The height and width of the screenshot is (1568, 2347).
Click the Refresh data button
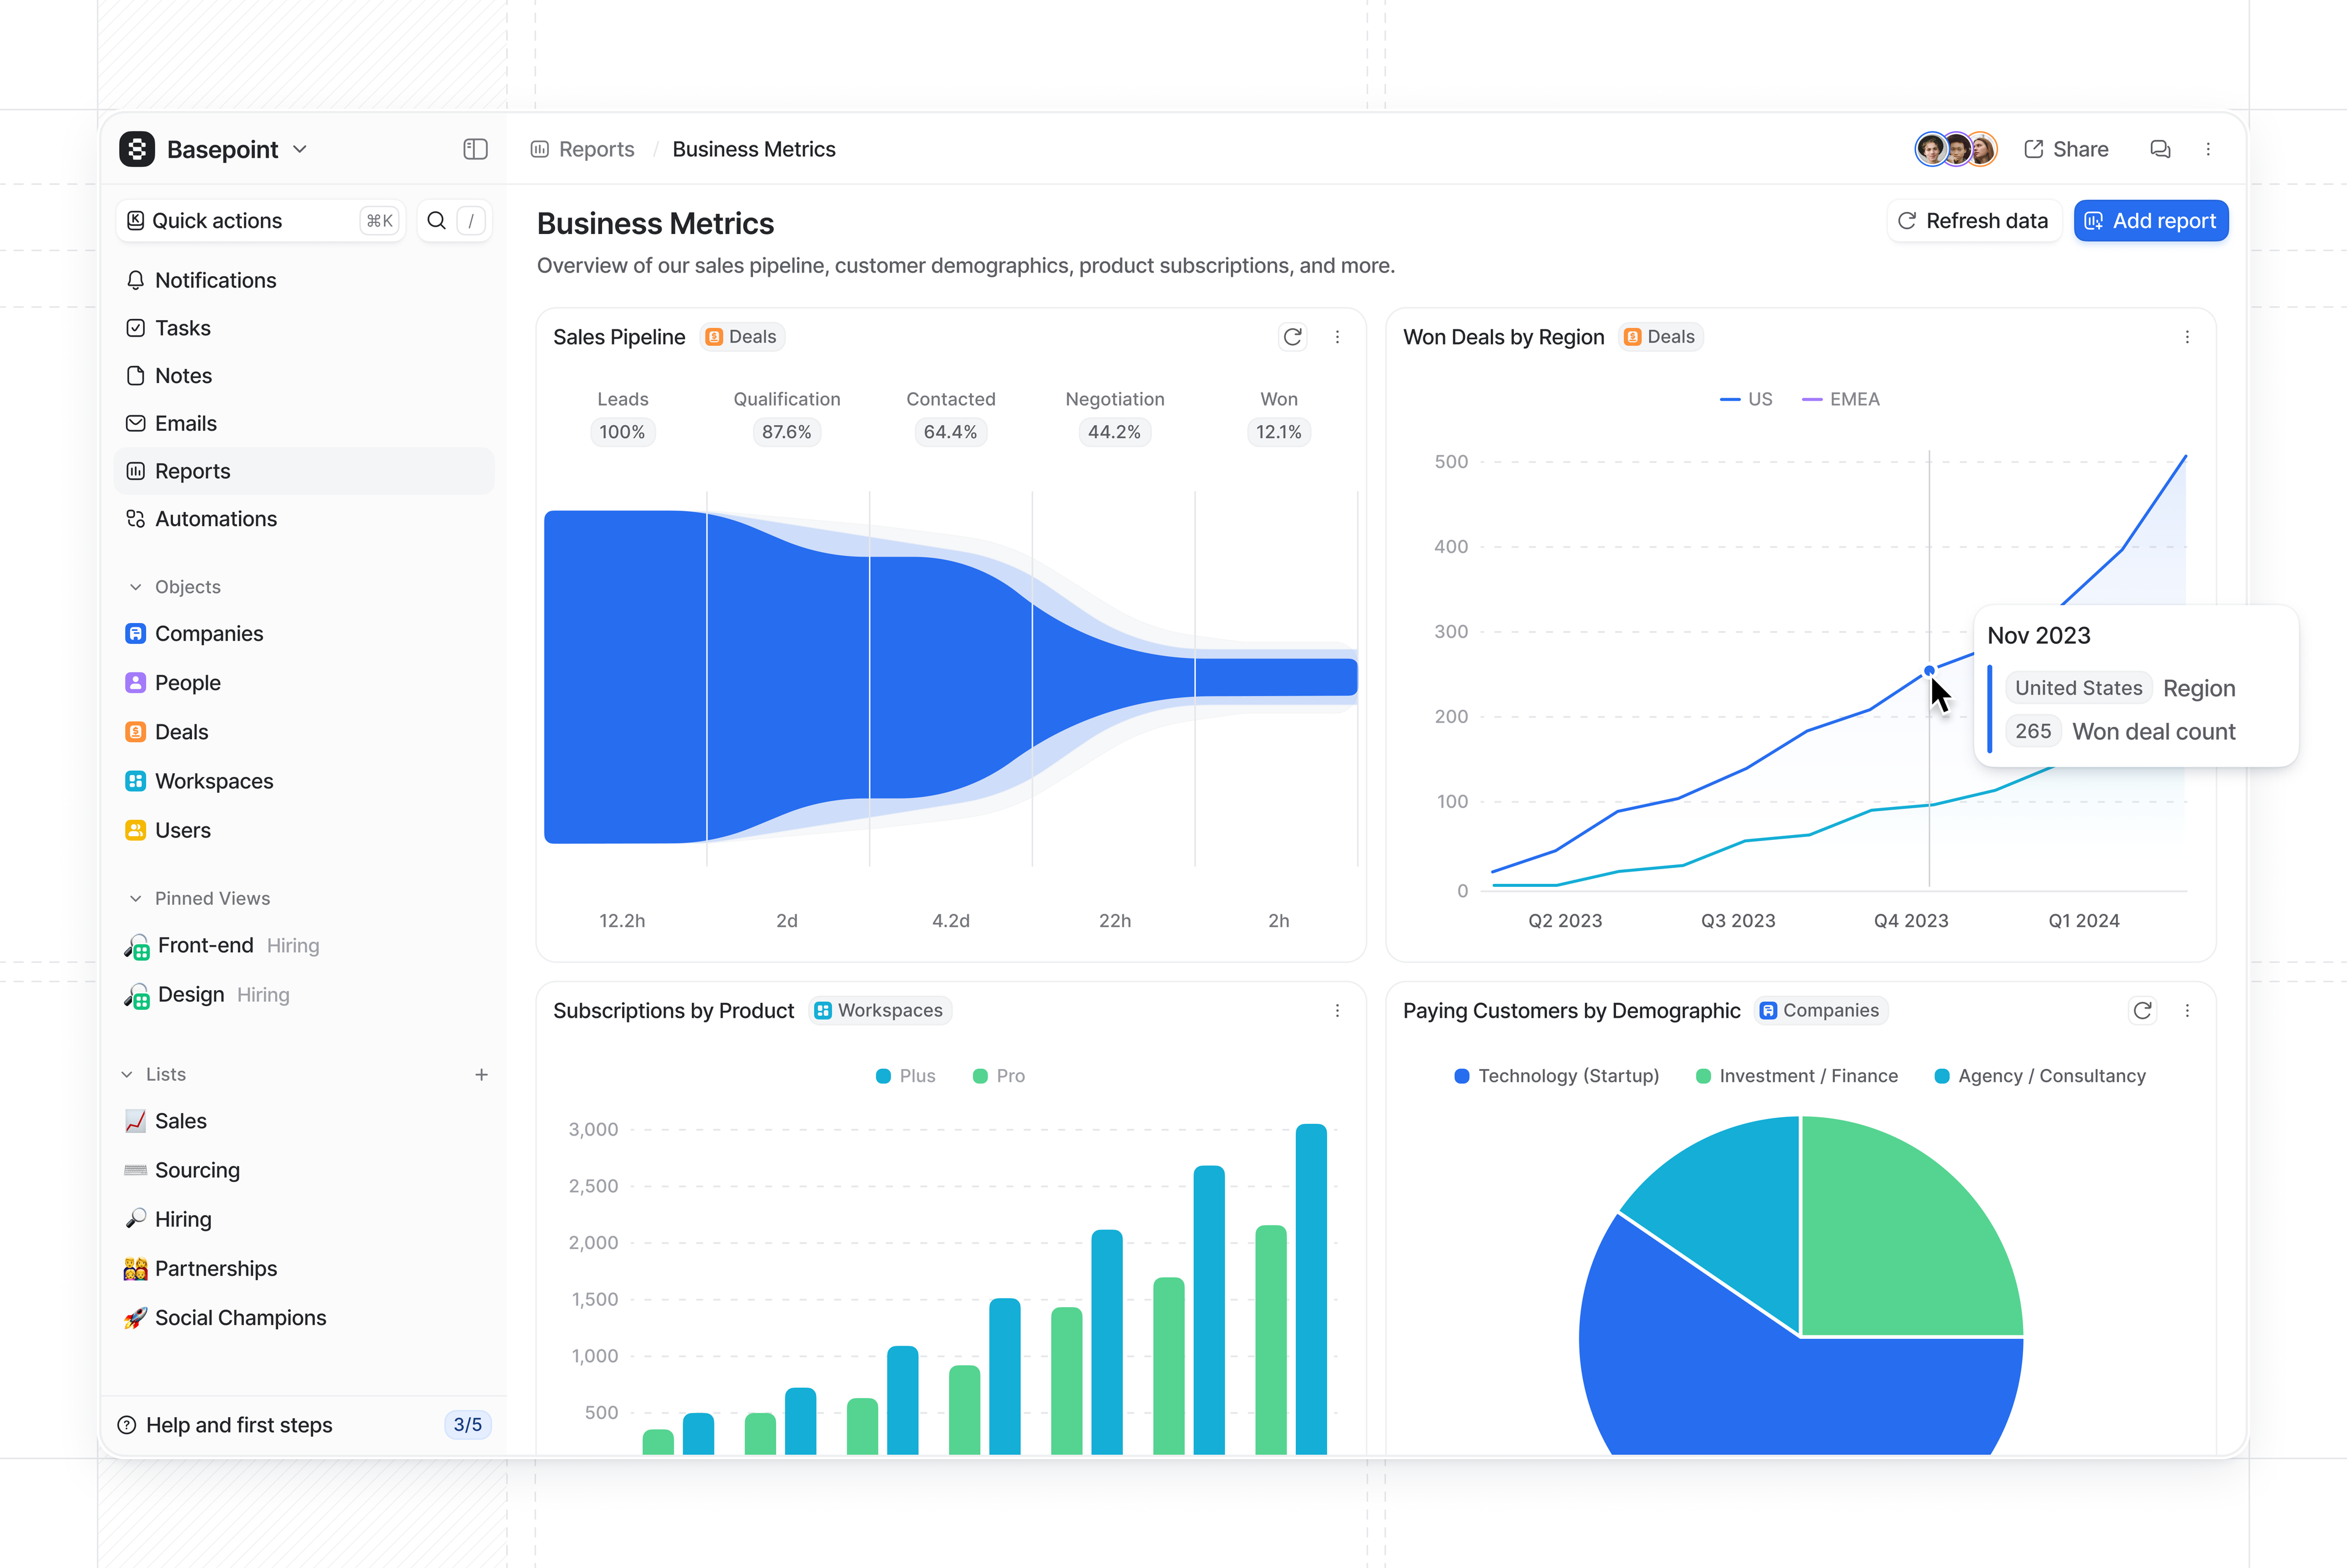[1973, 221]
